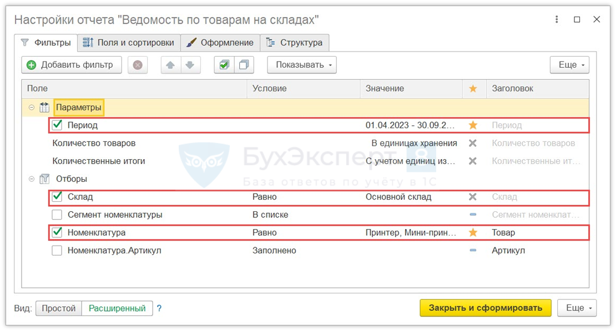Click Равно condition in Склад row

[264, 197]
